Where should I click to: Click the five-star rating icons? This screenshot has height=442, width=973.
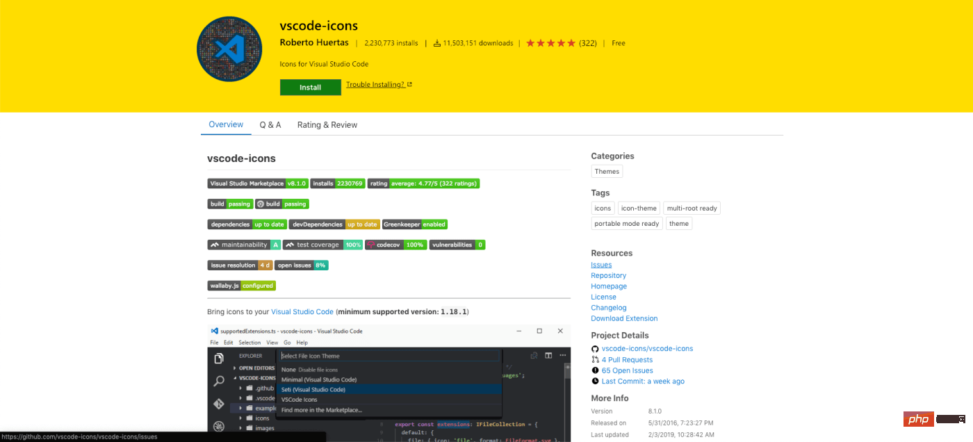pyautogui.click(x=551, y=43)
